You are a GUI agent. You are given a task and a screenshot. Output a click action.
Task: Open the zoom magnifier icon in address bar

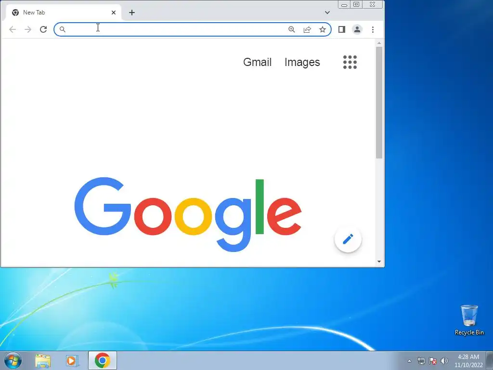(291, 29)
